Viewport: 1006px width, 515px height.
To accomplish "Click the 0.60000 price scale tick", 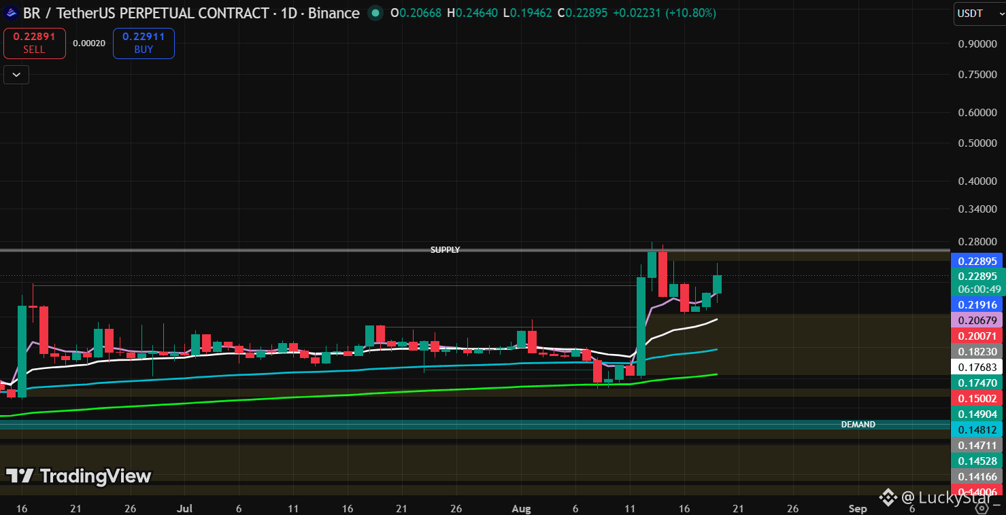I will pos(977,113).
